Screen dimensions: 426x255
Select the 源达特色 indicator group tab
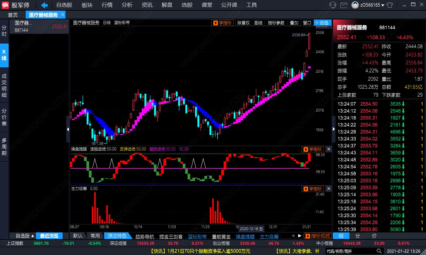tap(117, 236)
